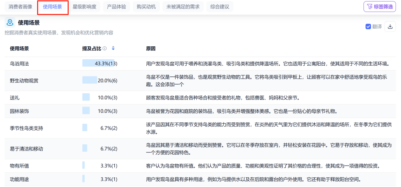Click the subtitle 挖掘消费者真实使用场景

coord(59,33)
